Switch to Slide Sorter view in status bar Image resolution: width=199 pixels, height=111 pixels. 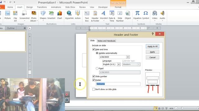(x=159, y=108)
